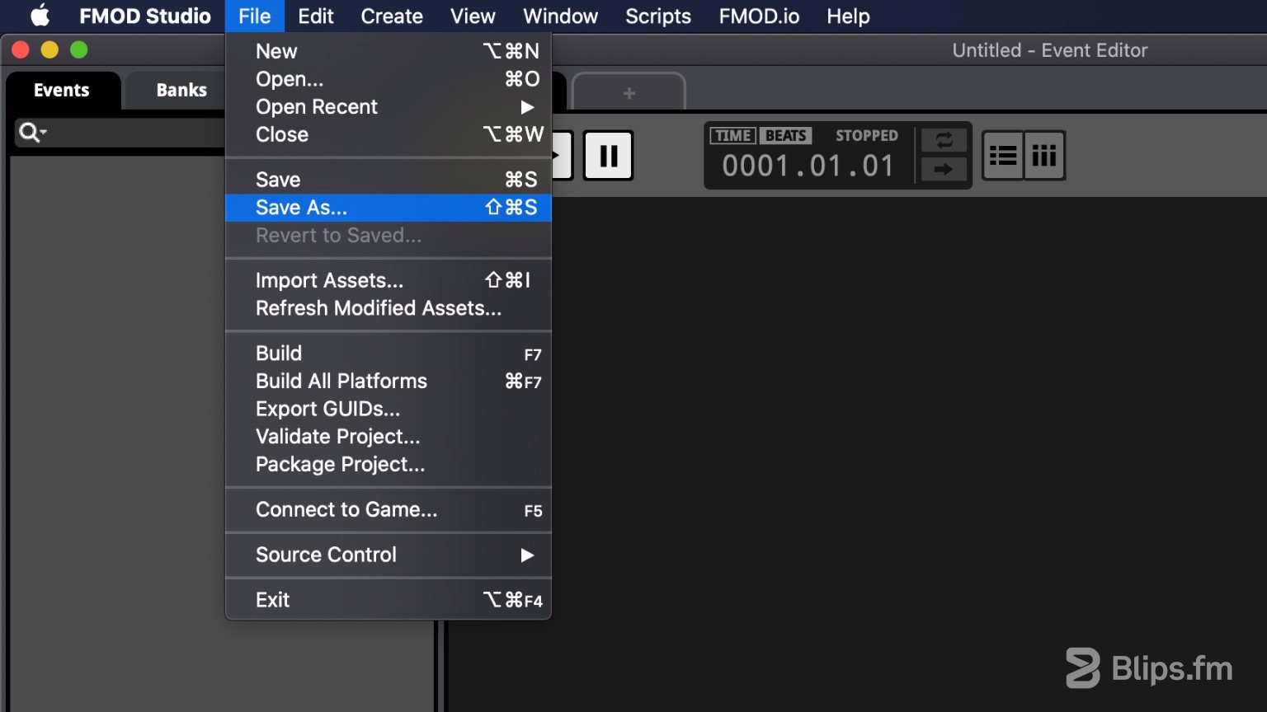Open the Apple menu

40,16
